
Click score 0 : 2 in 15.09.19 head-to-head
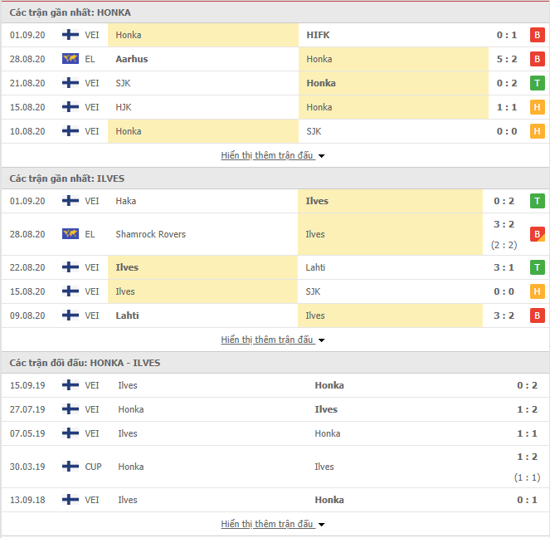click(527, 385)
